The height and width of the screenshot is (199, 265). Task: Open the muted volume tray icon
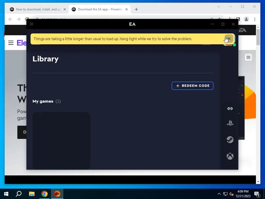[x=232, y=194]
